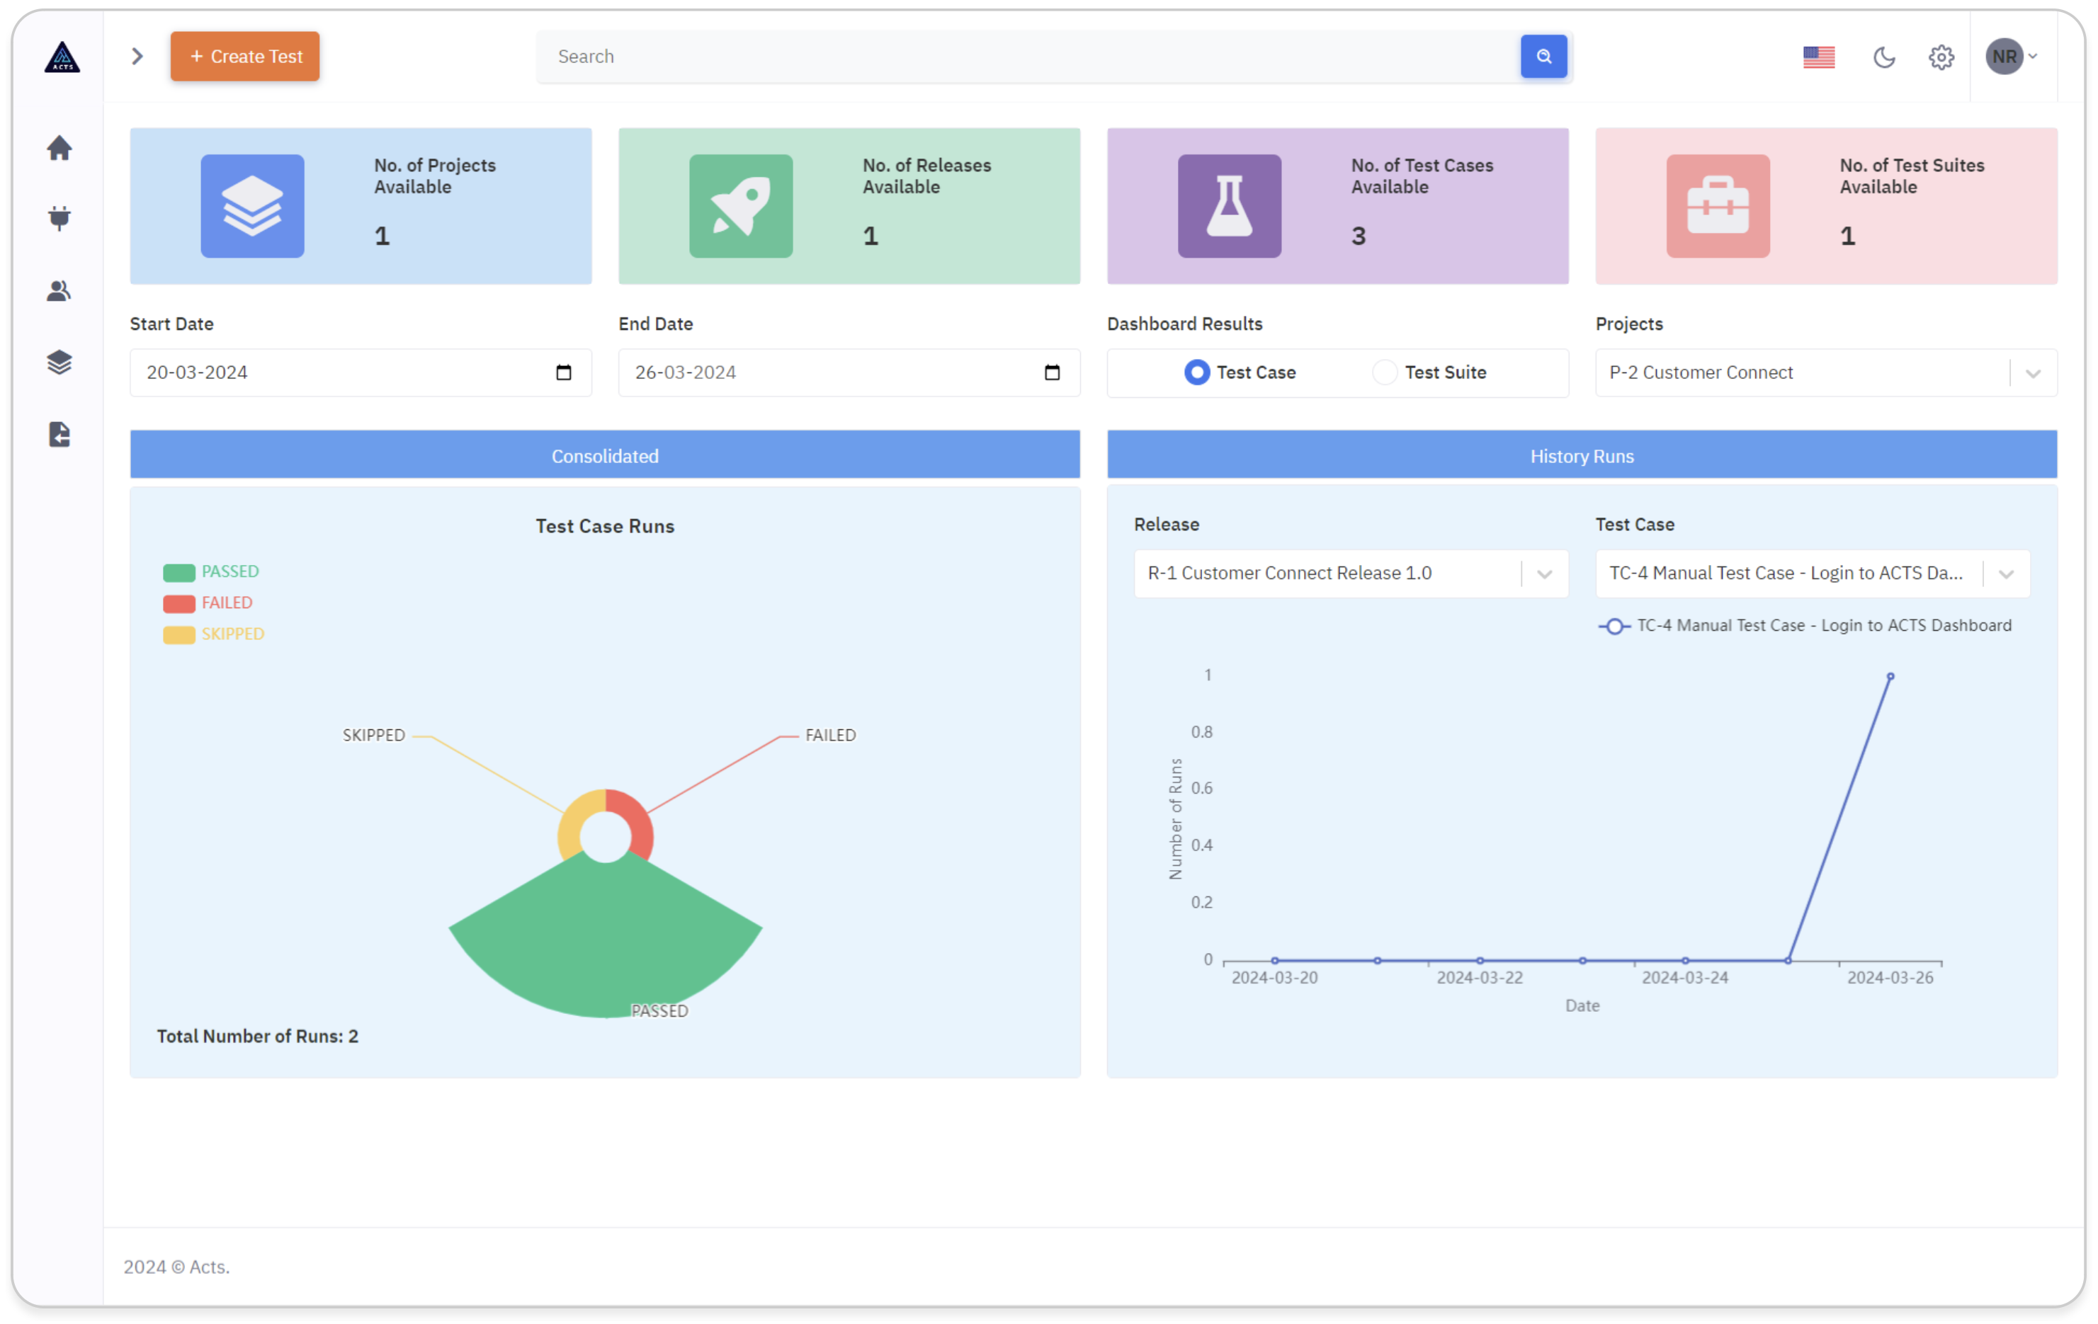
Task: Open language selector US flag
Action: [x=1818, y=57]
